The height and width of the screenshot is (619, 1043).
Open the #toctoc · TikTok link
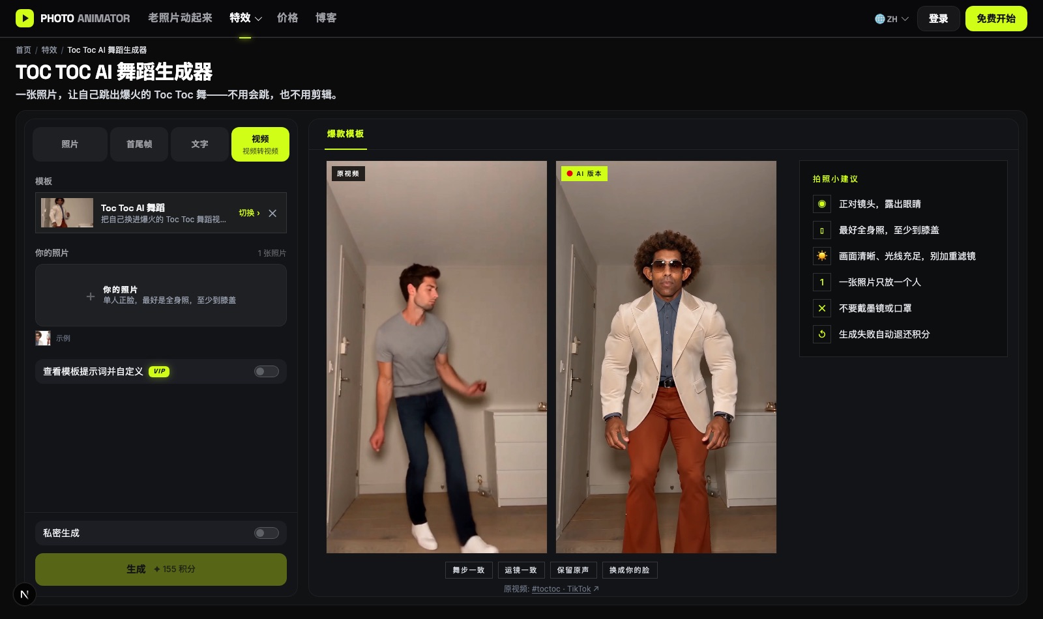coord(561,589)
